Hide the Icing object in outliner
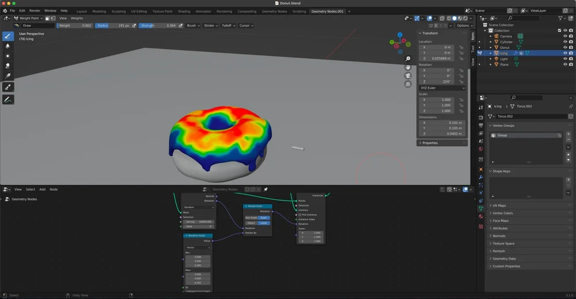The image size is (576, 299). pyautogui.click(x=566, y=53)
